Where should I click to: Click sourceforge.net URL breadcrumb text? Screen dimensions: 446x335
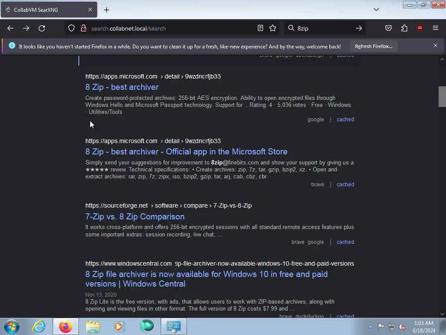click(169, 205)
